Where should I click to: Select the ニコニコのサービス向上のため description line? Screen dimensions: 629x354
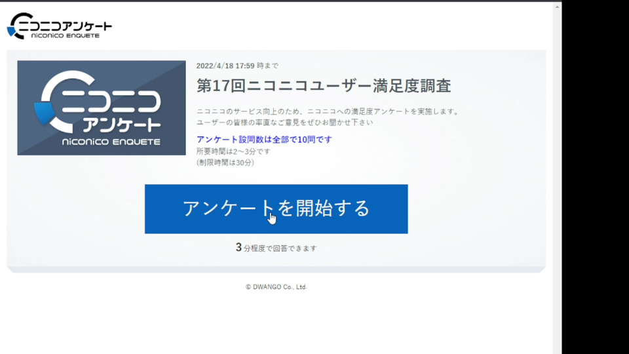coord(328,111)
